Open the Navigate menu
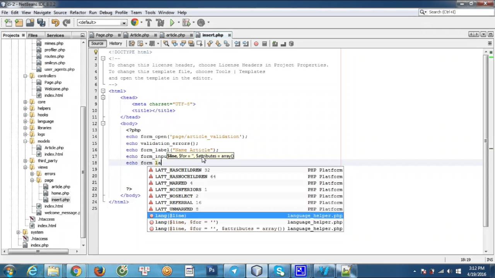Image resolution: width=495 pixels, height=278 pixels. tap(42, 12)
